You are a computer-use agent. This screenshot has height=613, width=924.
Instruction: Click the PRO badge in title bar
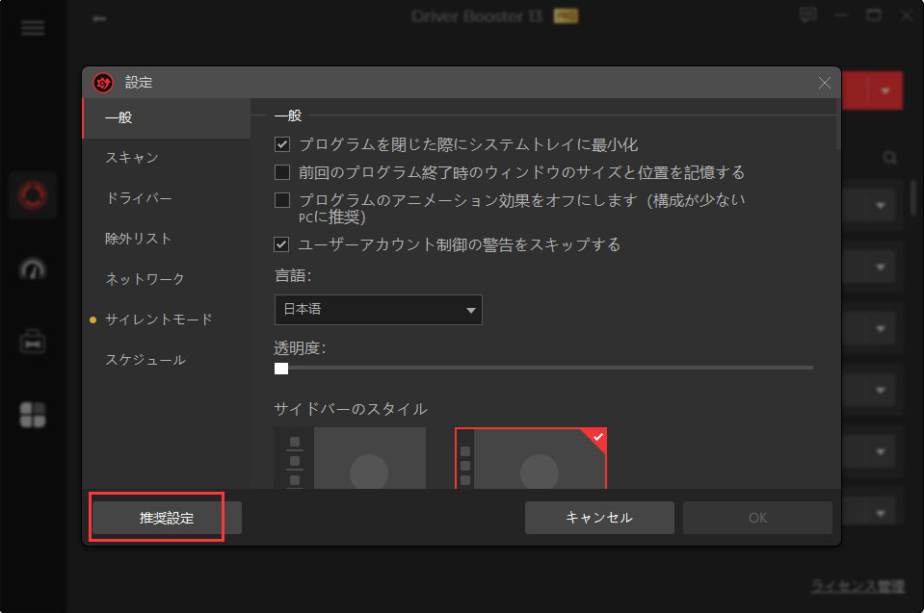coord(566,16)
